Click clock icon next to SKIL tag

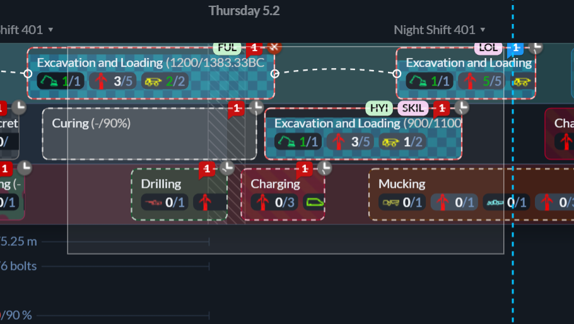(462, 108)
